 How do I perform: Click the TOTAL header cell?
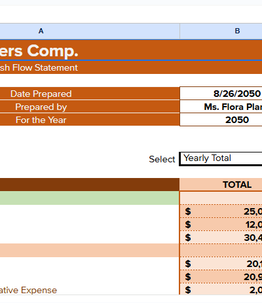coord(221,185)
